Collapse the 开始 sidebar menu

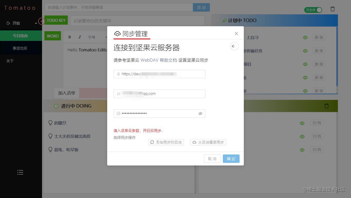coord(21,23)
